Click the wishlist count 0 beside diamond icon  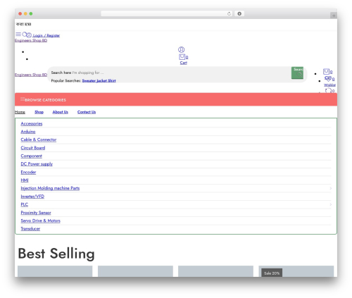(x=333, y=79)
